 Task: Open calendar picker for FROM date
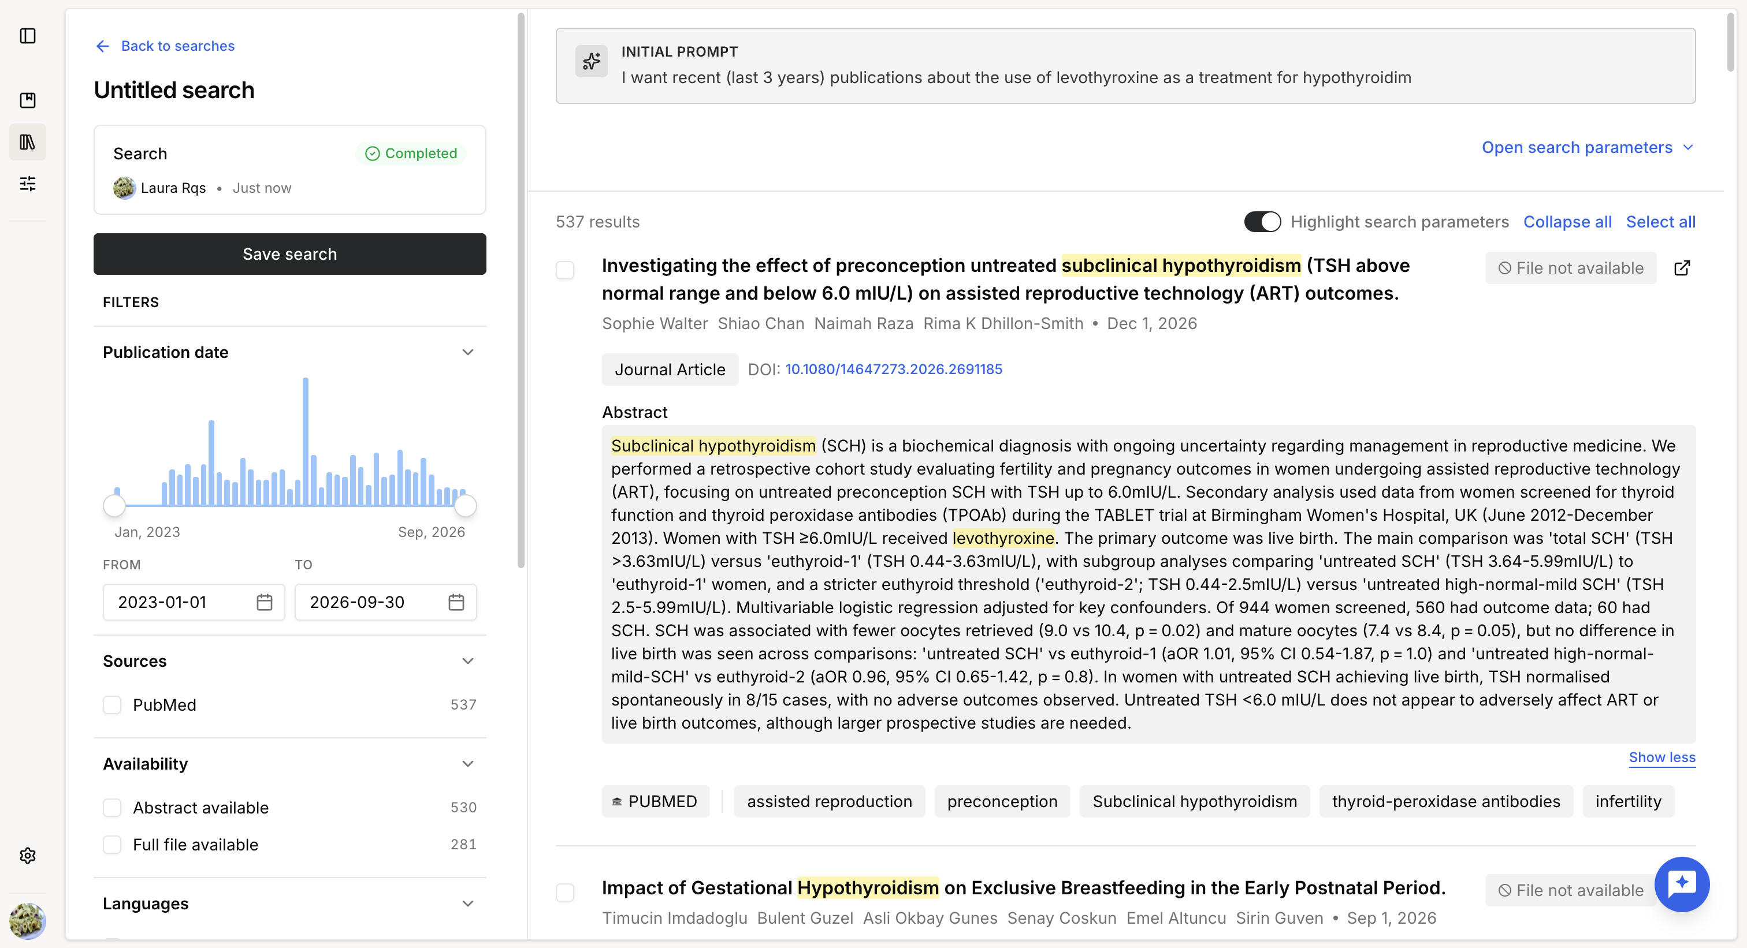(x=265, y=602)
